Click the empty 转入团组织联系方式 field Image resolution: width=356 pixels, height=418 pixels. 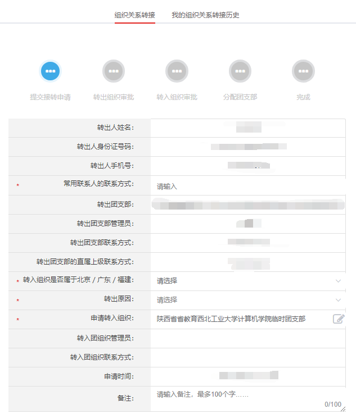click(247, 357)
